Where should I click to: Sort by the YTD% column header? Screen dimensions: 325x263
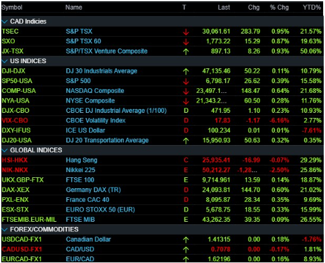[312, 8]
